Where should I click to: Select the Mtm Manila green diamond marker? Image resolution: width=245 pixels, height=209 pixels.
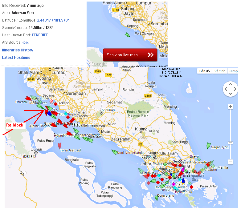(x=213, y=166)
